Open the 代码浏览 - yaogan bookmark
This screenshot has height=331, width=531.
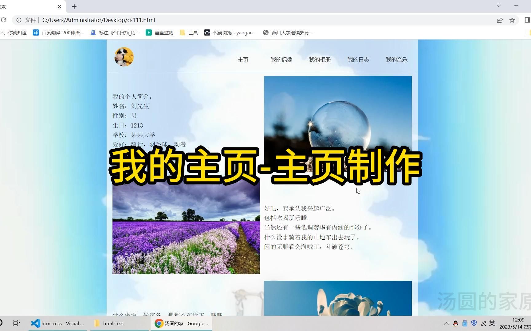point(230,32)
